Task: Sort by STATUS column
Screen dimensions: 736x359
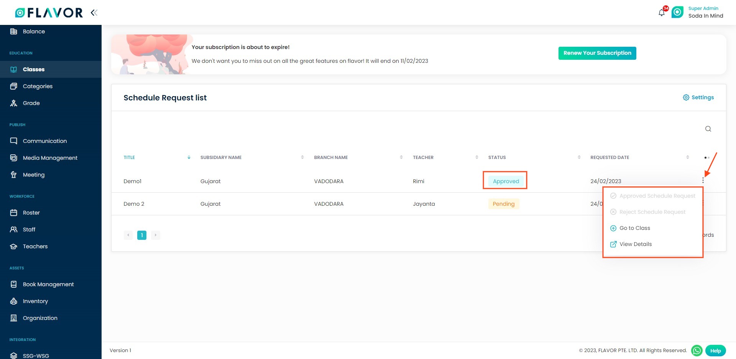Action: [x=534, y=157]
